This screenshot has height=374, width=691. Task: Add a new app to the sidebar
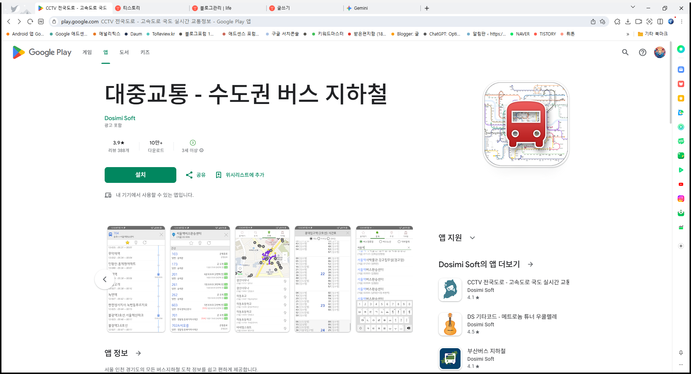pyautogui.click(x=681, y=246)
